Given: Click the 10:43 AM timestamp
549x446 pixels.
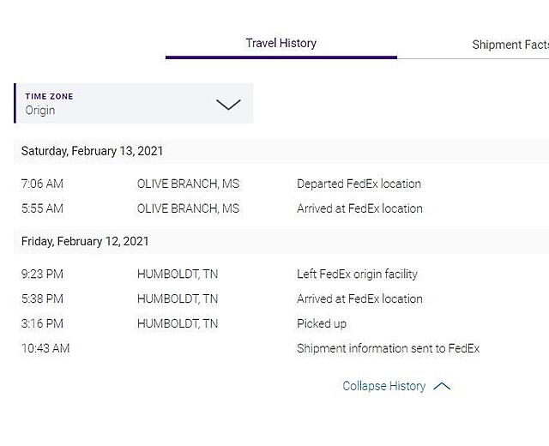Looking at the screenshot, I should tap(45, 349).
